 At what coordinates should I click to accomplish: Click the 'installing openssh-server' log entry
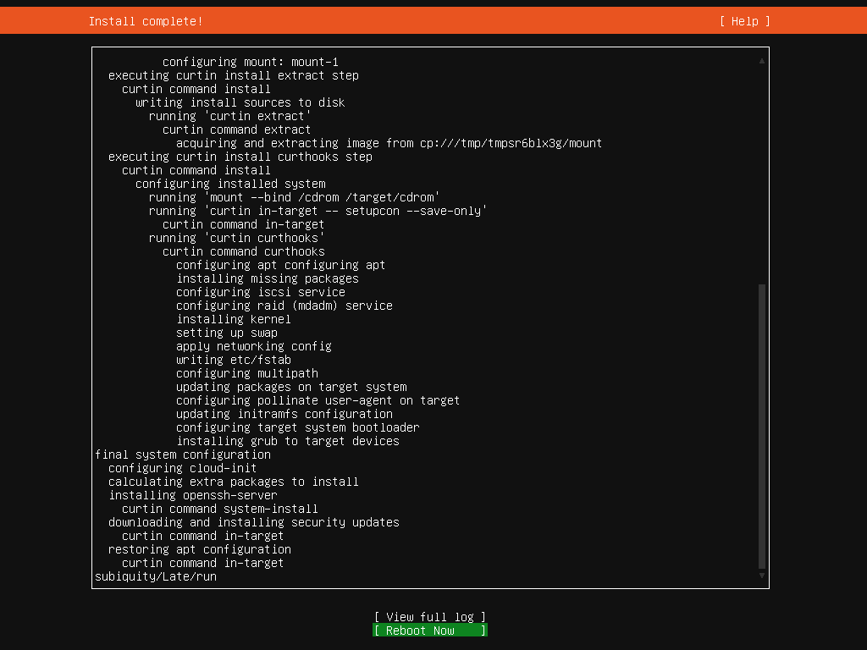(193, 495)
